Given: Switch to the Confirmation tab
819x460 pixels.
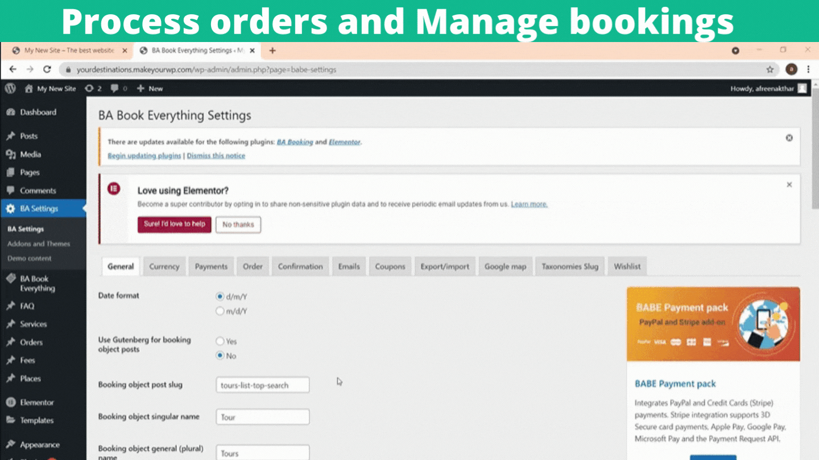Looking at the screenshot, I should coord(300,266).
